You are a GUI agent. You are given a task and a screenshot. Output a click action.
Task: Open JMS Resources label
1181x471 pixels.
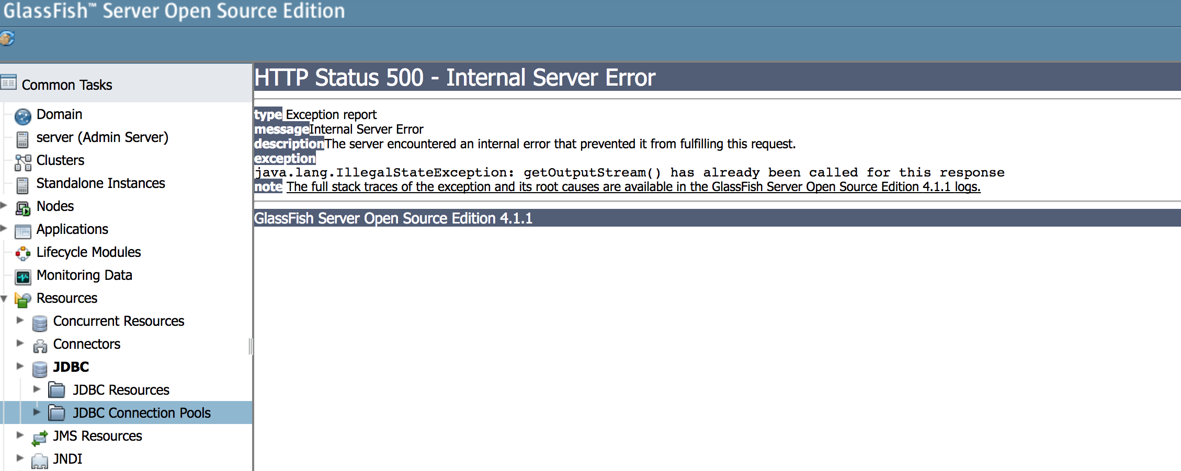(x=98, y=436)
